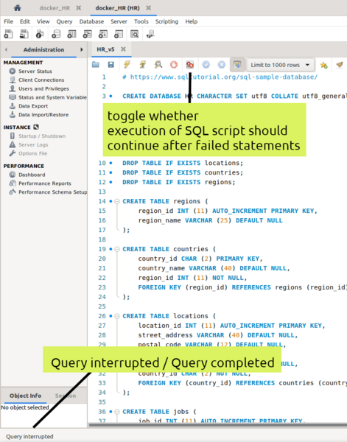The width and height of the screenshot is (347, 442).
Task: Open the Server menu
Action: point(119,21)
